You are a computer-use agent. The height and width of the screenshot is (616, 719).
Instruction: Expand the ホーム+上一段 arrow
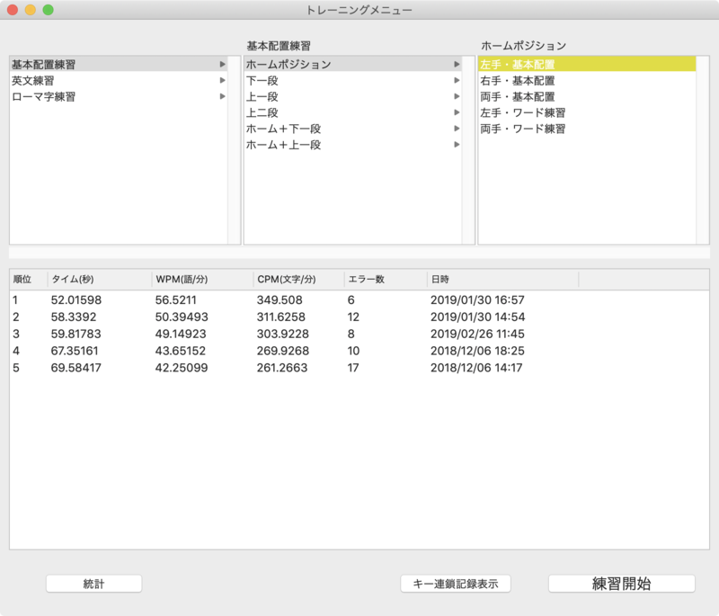pyautogui.click(x=457, y=145)
